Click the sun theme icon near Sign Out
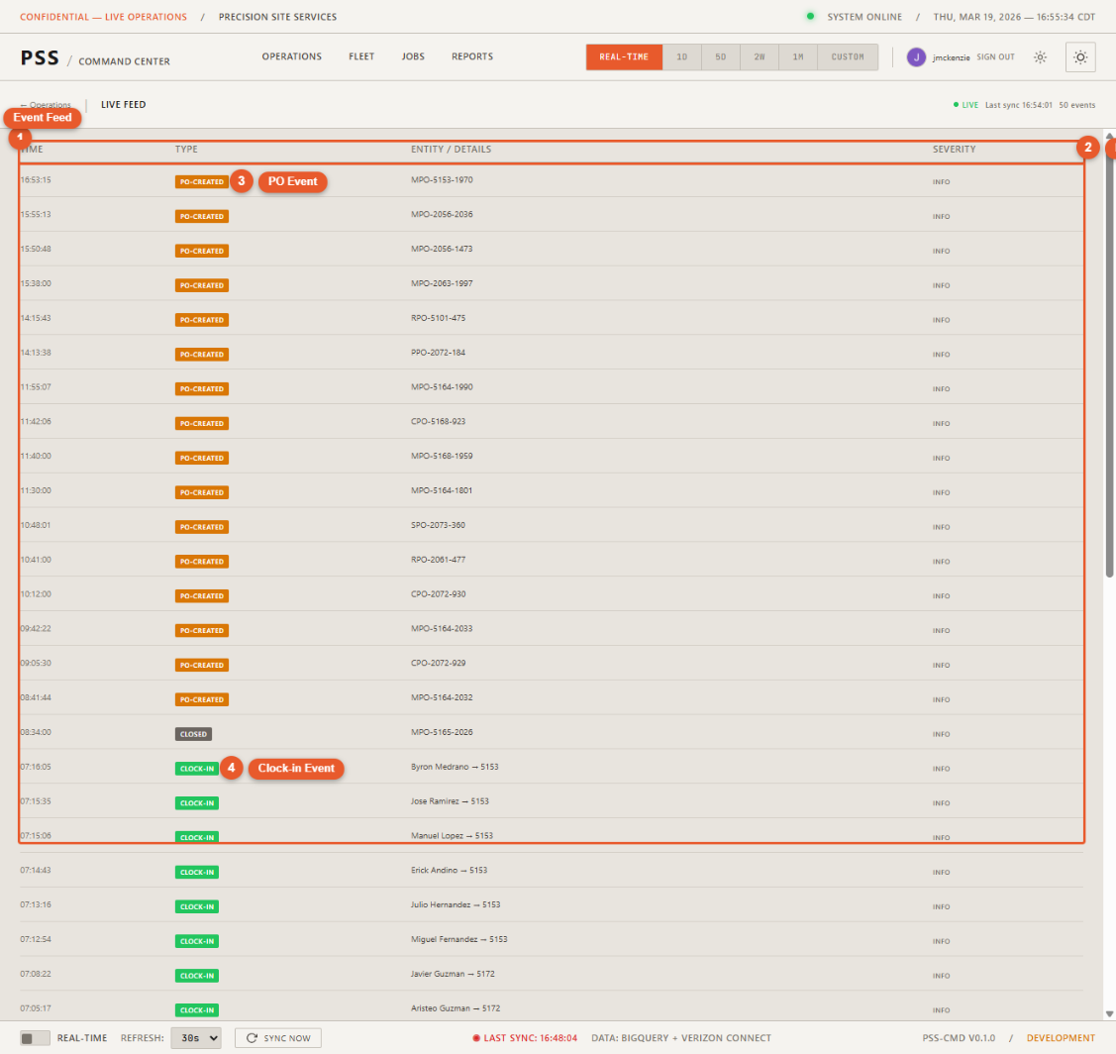The image size is (1116, 1054). tap(1040, 57)
